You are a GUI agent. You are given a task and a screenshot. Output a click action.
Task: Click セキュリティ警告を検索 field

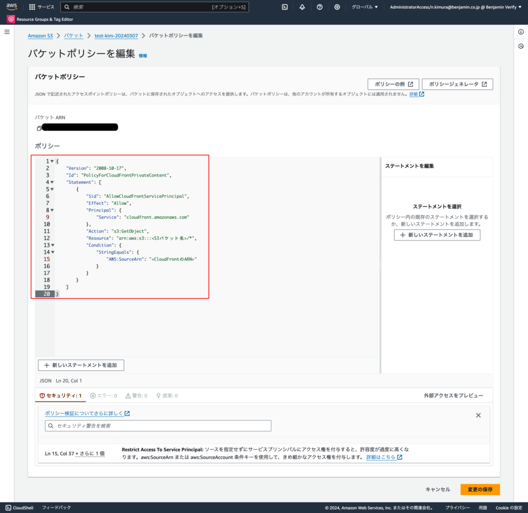point(158,426)
